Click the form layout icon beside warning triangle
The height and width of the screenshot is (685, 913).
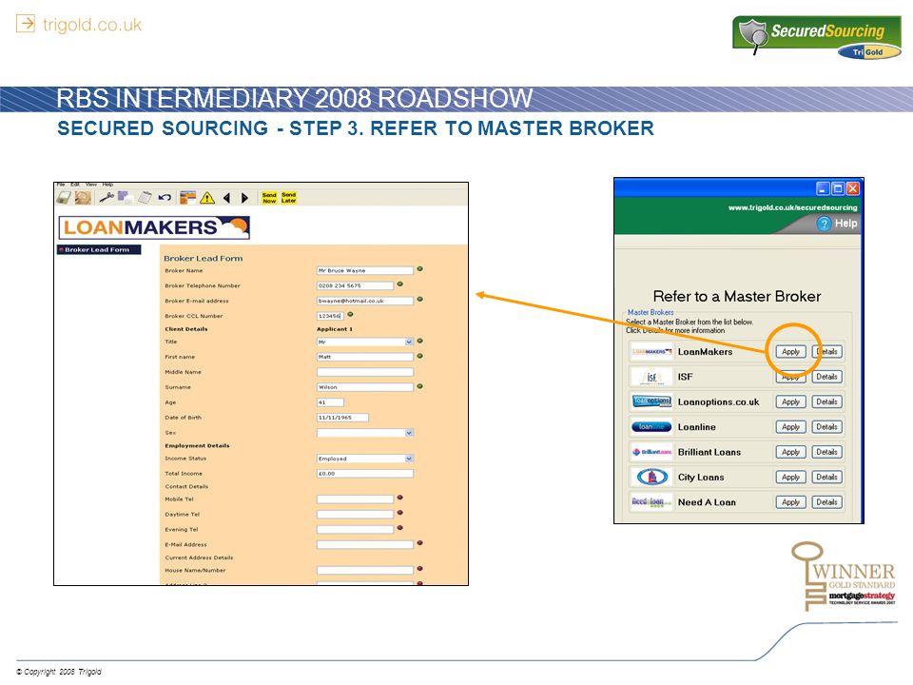187,198
